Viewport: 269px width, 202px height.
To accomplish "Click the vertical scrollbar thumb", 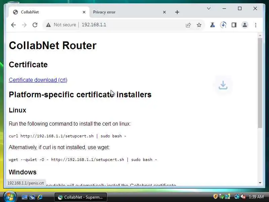I will pyautogui.click(x=260, y=83).
